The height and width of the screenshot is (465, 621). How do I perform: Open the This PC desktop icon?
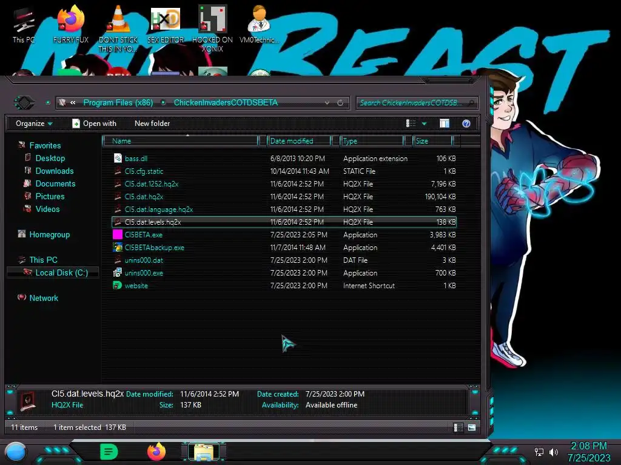pyautogui.click(x=24, y=24)
